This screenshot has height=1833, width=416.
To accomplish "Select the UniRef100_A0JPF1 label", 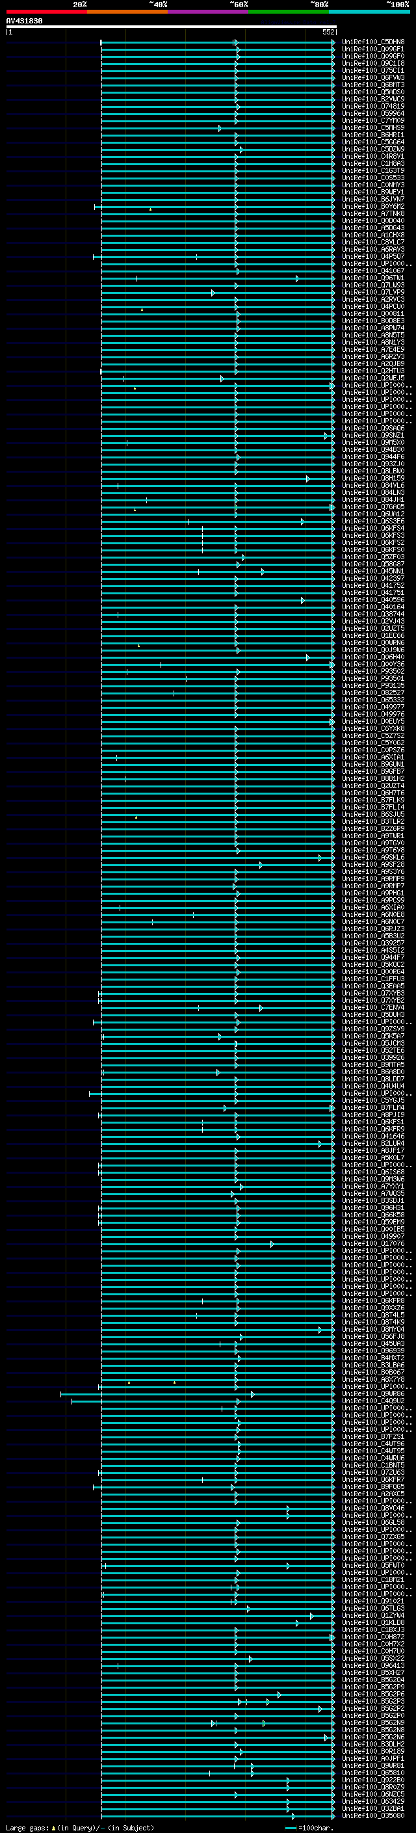I will [x=373, y=1758].
